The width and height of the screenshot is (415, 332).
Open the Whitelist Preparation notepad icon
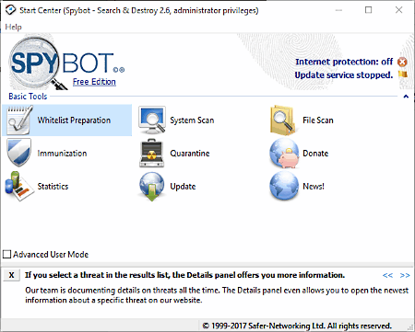pos(19,120)
